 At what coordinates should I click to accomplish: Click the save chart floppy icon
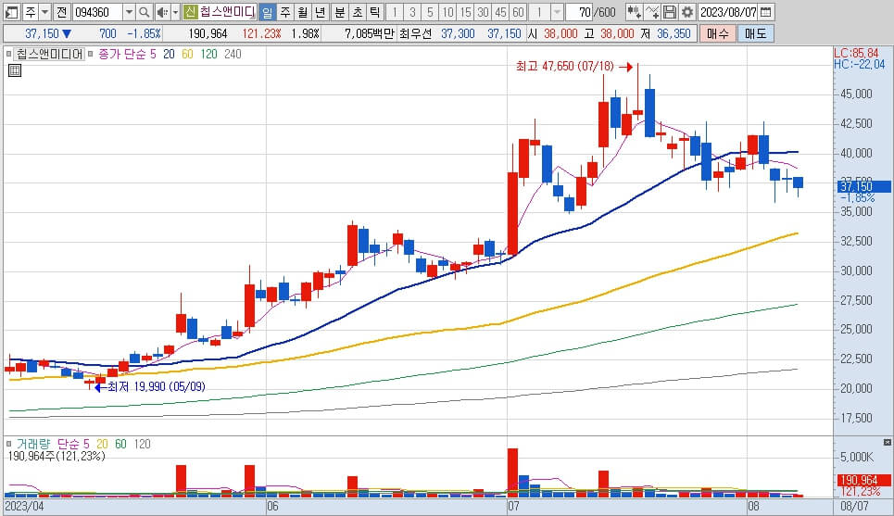coord(670,12)
